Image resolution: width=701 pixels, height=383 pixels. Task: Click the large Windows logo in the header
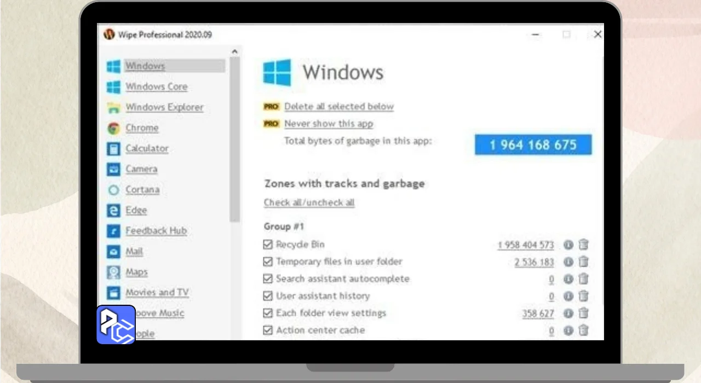coord(277,73)
